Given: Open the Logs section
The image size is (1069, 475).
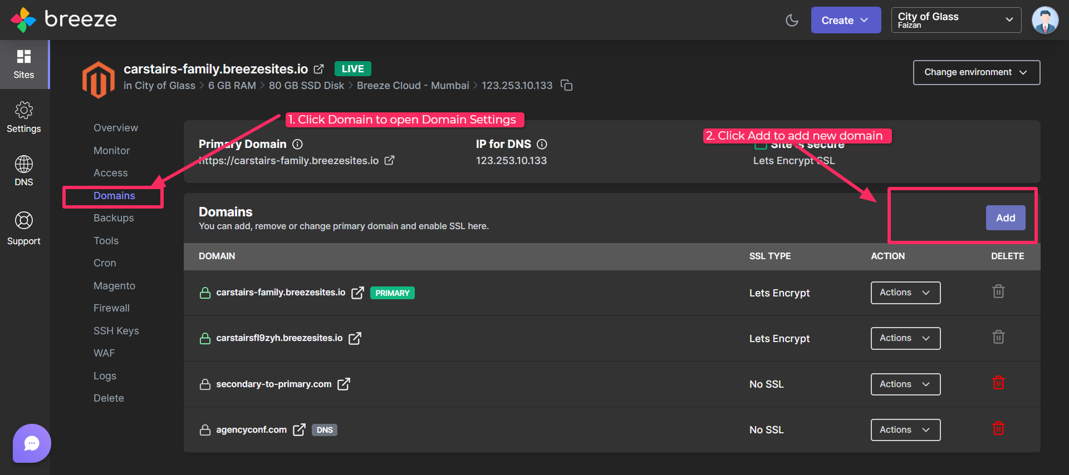Looking at the screenshot, I should (x=105, y=376).
